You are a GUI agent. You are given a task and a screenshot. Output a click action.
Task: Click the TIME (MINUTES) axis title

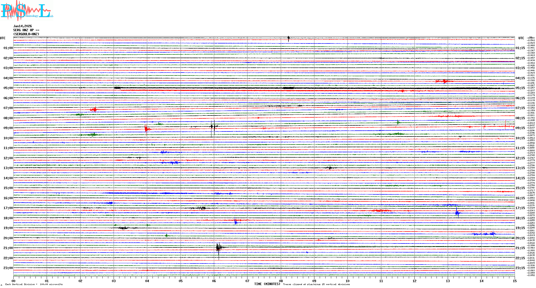coord(267,284)
